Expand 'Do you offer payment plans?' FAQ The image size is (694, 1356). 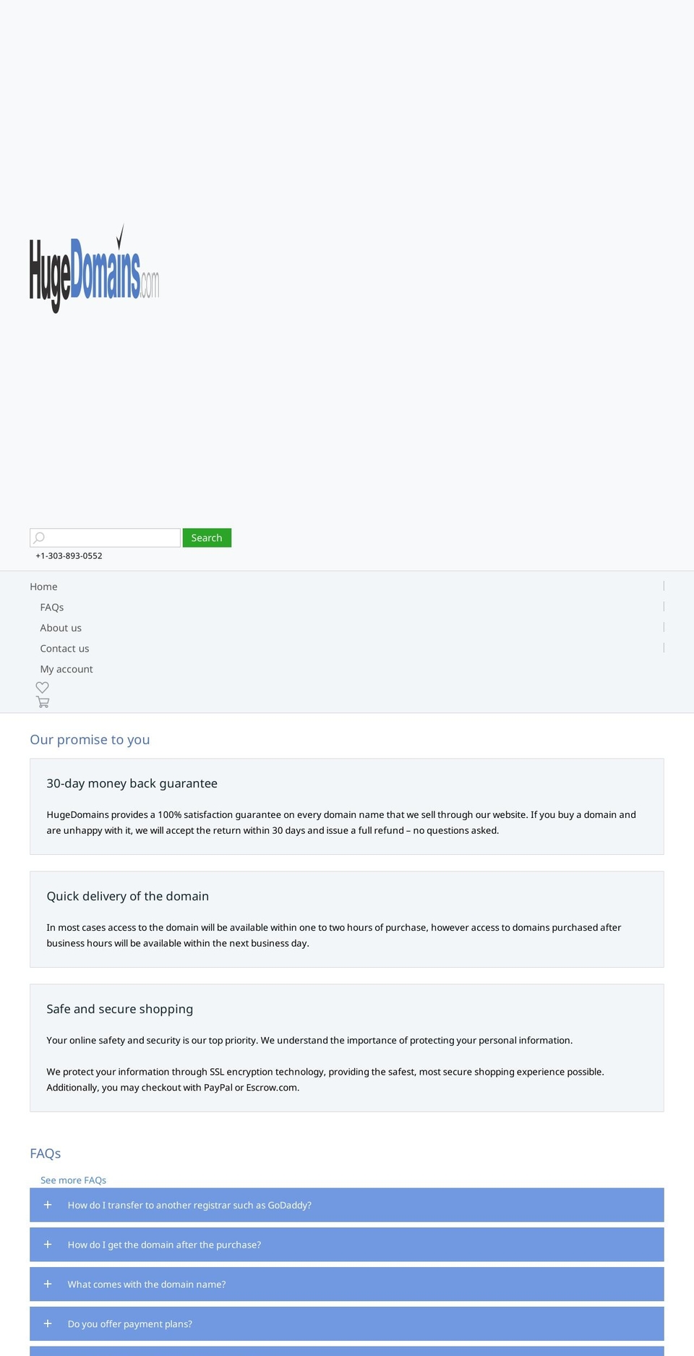[x=130, y=1324]
